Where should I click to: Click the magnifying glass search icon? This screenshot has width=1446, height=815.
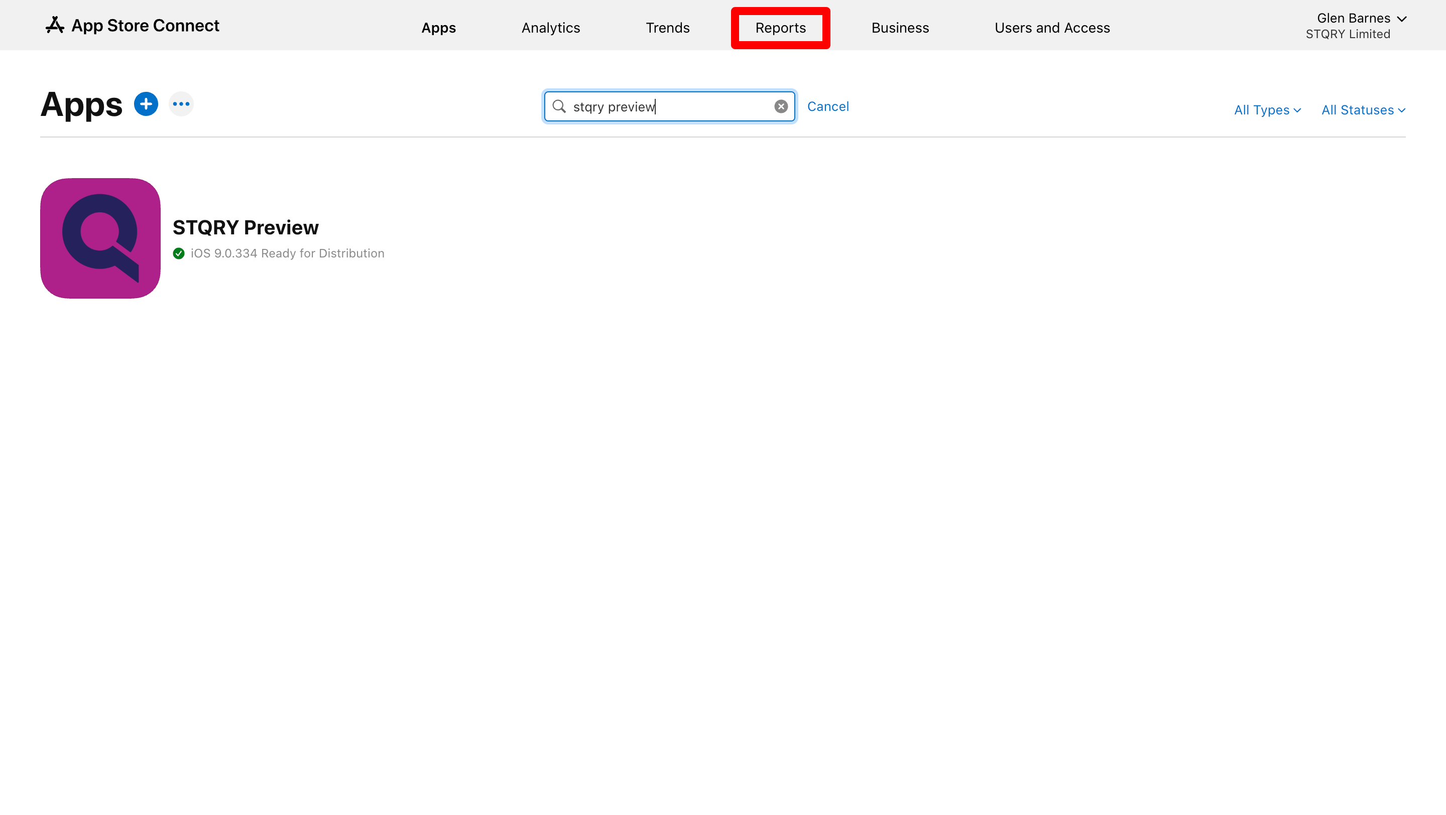559,106
